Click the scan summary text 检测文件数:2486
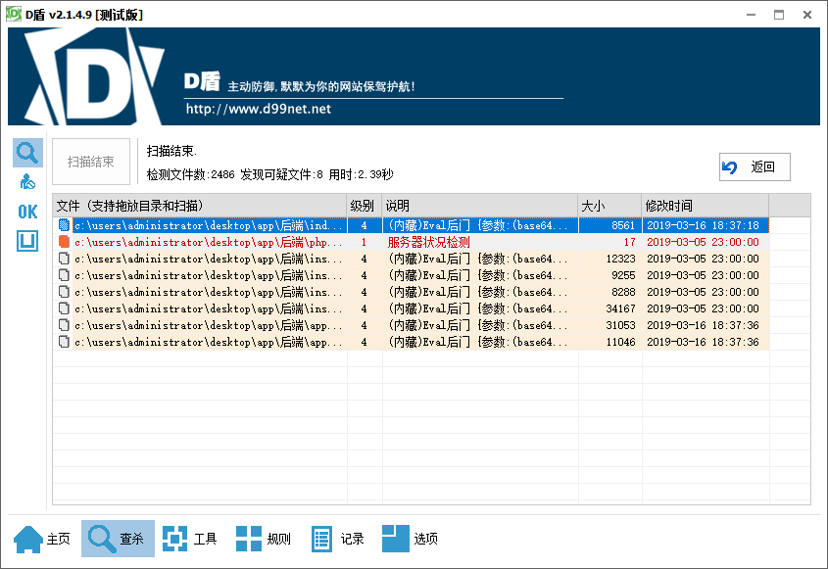The image size is (828, 569). [x=191, y=174]
